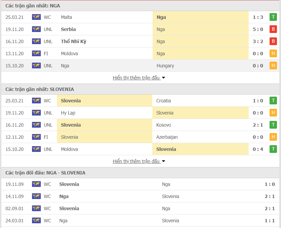The height and width of the screenshot is (228, 281).
Task: Click the world map icon in the Malta vs Nga row
Action: coord(36,17)
